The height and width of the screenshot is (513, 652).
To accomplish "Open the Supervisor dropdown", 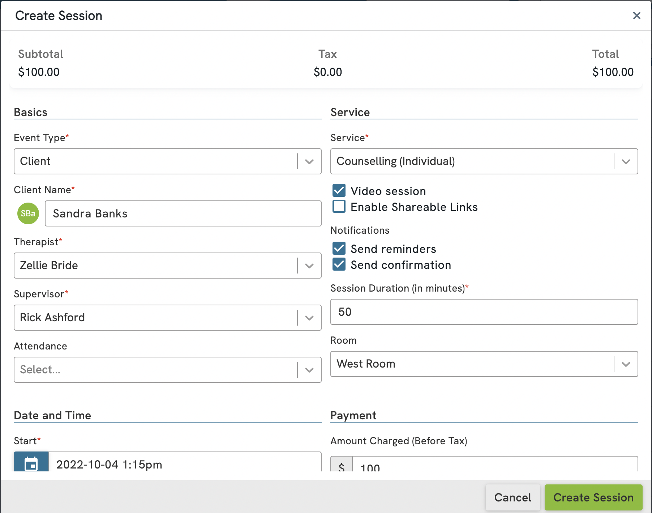I will tap(309, 318).
